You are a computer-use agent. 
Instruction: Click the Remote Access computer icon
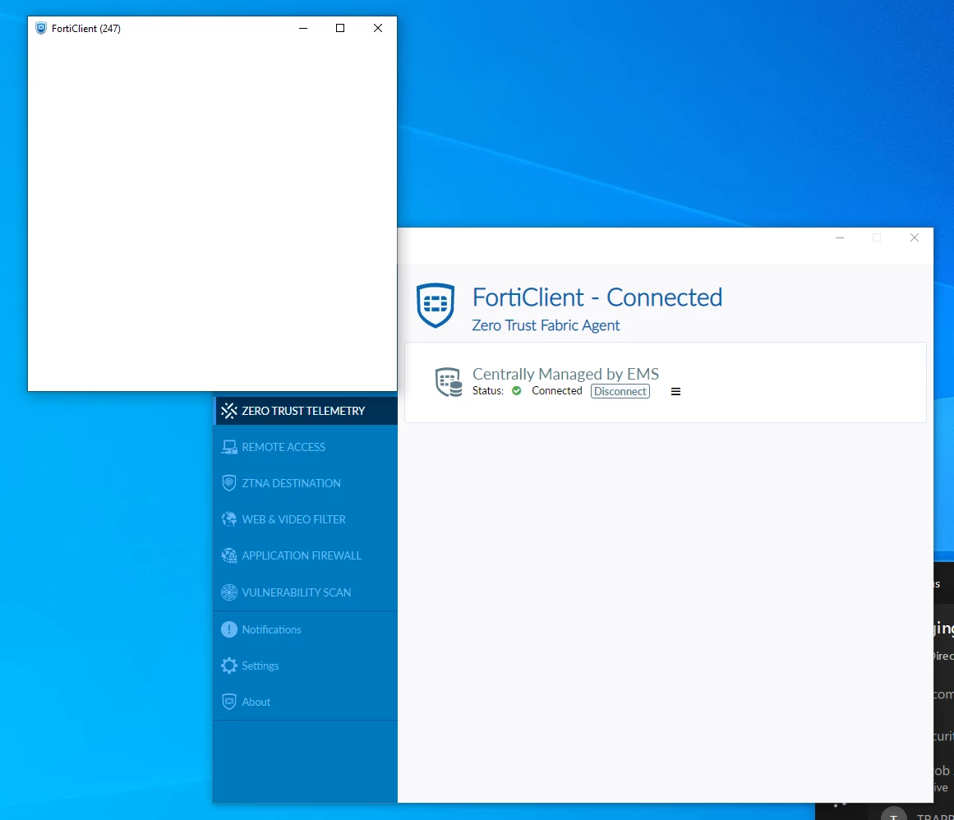click(228, 447)
